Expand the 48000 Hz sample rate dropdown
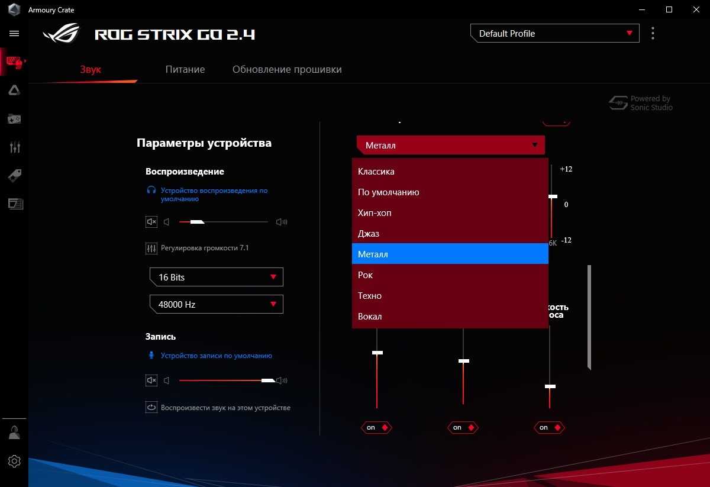The height and width of the screenshot is (487, 710). point(216,304)
